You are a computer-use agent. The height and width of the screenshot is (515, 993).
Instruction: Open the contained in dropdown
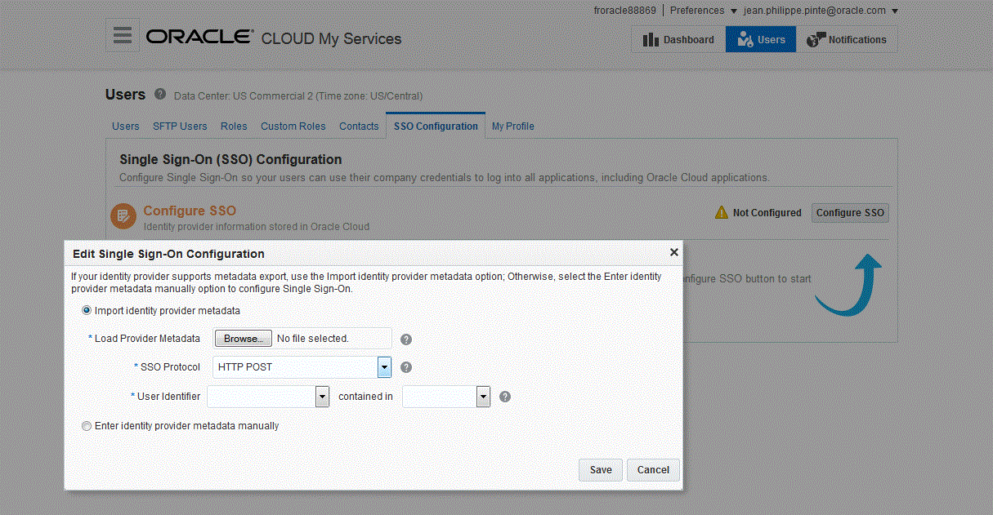482,396
